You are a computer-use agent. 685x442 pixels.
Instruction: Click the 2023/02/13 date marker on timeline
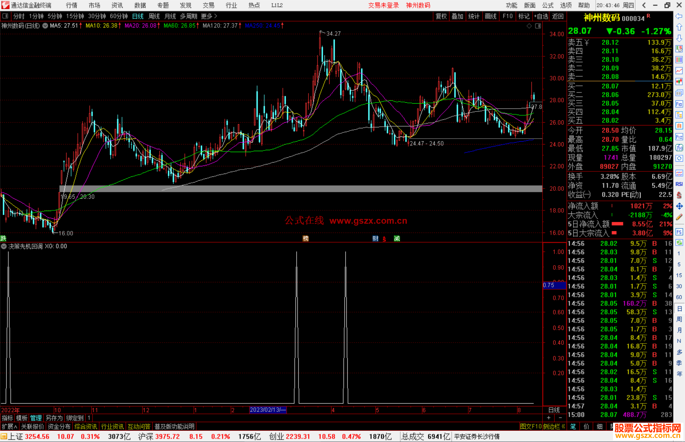coord(268,410)
